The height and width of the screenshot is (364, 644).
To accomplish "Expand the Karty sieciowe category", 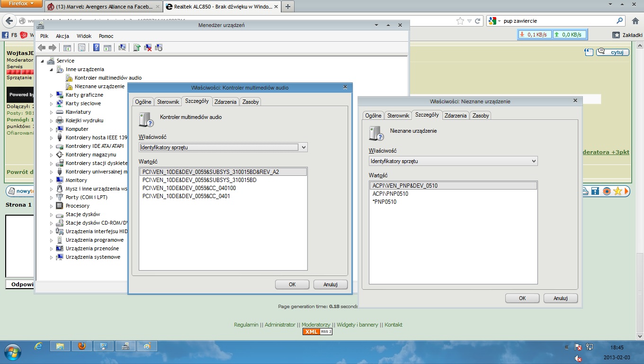I will pos(52,103).
